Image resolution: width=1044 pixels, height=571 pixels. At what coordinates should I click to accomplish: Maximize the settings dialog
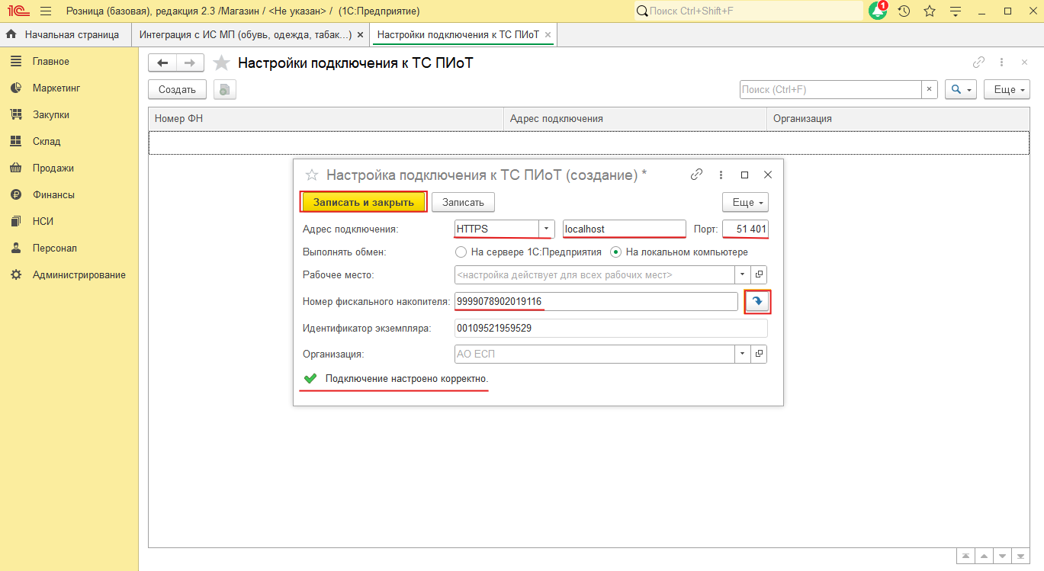pos(745,175)
